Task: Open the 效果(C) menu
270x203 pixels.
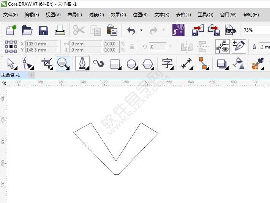Action: [x=118, y=15]
